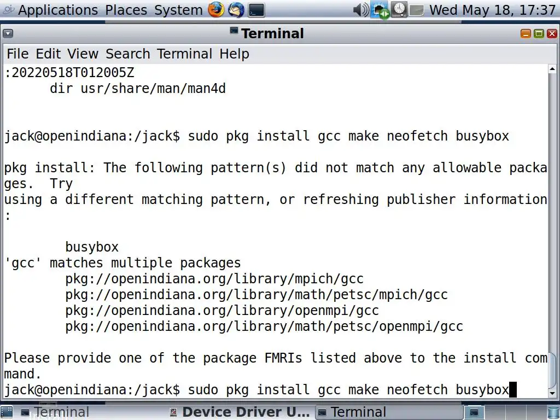Open the File menu
Viewport: 560px width, 420px height.
pyautogui.click(x=17, y=54)
